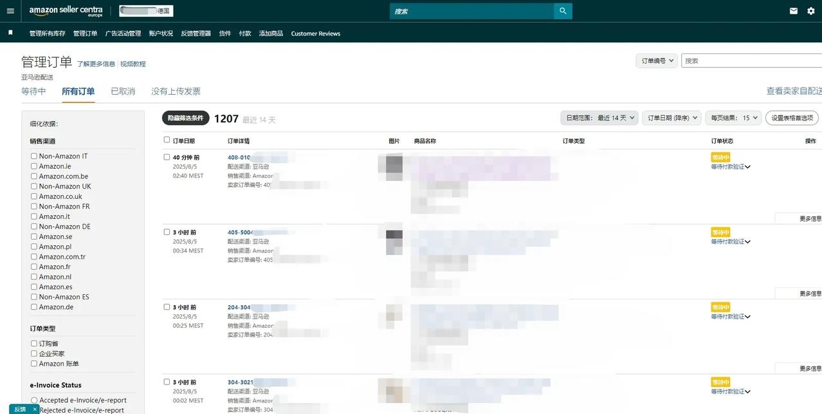Click the 隐藏筛选条件 button
The width and height of the screenshot is (822, 414).
tap(185, 118)
